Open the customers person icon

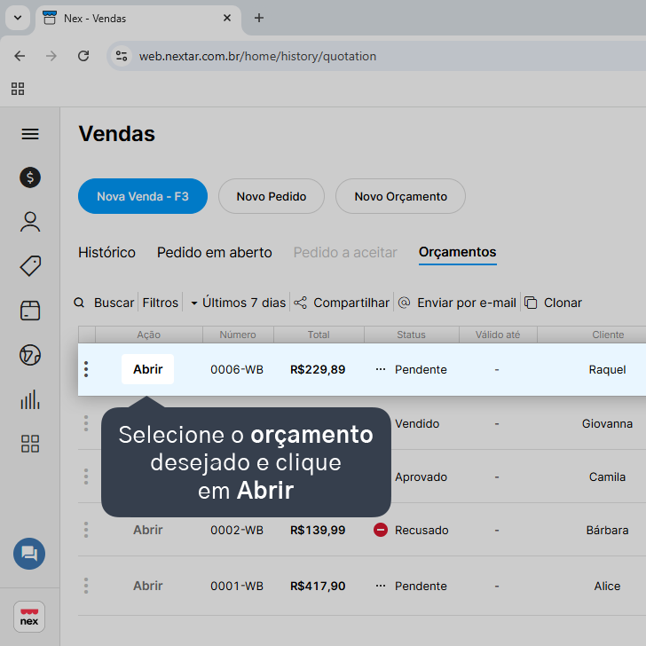pyautogui.click(x=30, y=222)
